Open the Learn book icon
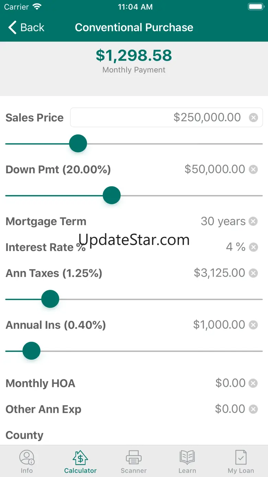This screenshot has width=268, height=477. pyautogui.click(x=187, y=458)
